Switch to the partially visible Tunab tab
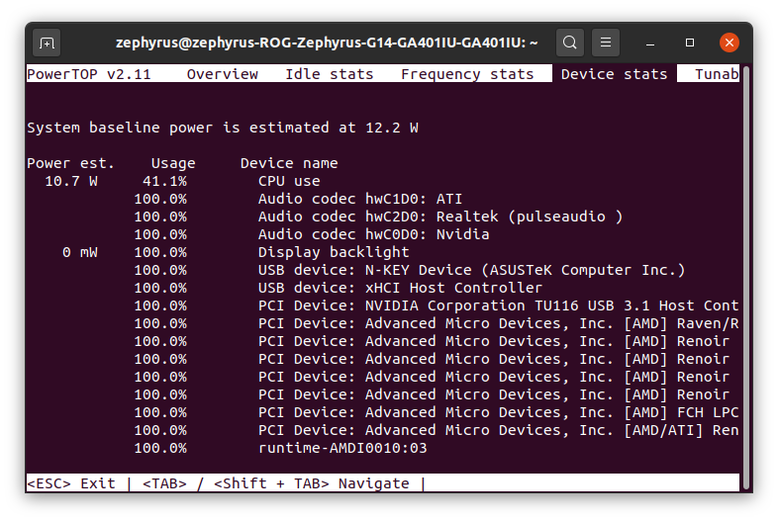778x521 pixels. pos(717,74)
